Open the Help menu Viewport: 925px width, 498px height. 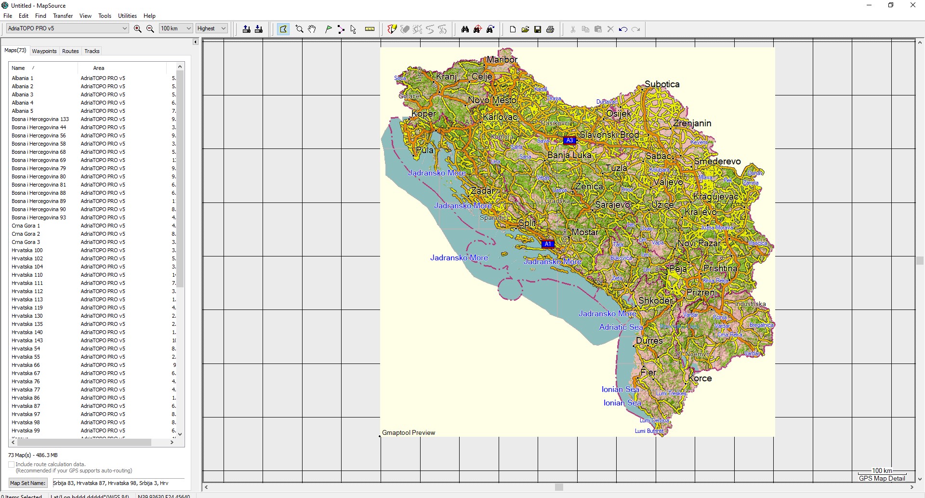[x=149, y=16]
